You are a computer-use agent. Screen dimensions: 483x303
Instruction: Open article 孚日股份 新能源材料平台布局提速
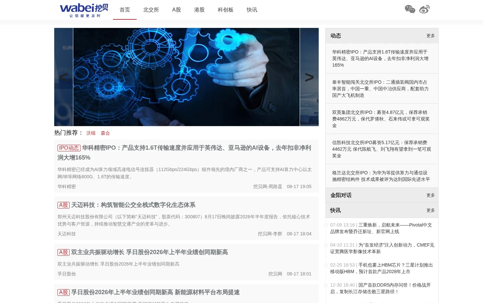pyautogui.click(x=155, y=292)
